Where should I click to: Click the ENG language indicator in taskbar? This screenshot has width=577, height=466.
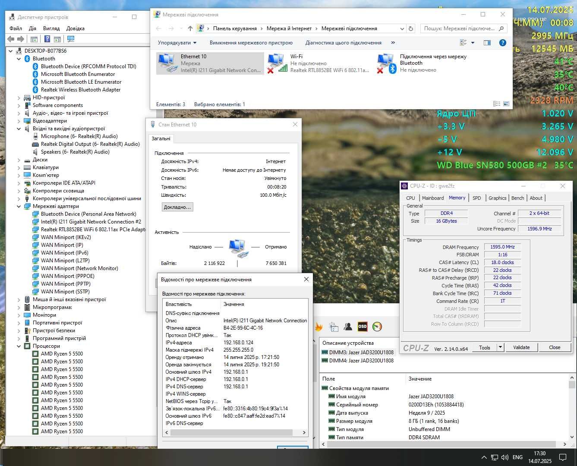pyautogui.click(x=517, y=457)
